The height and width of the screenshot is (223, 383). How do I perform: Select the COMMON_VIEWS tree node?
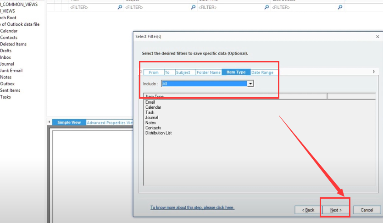coord(19,5)
